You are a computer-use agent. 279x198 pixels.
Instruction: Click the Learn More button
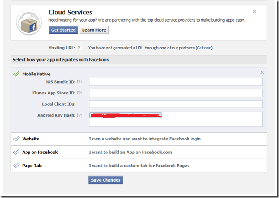(94, 30)
